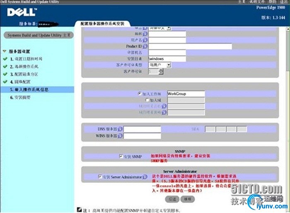This screenshot has height=213, width=290.
Task: Click the green checkmark of step 3 配置磁盘分区
Action: coord(5,74)
